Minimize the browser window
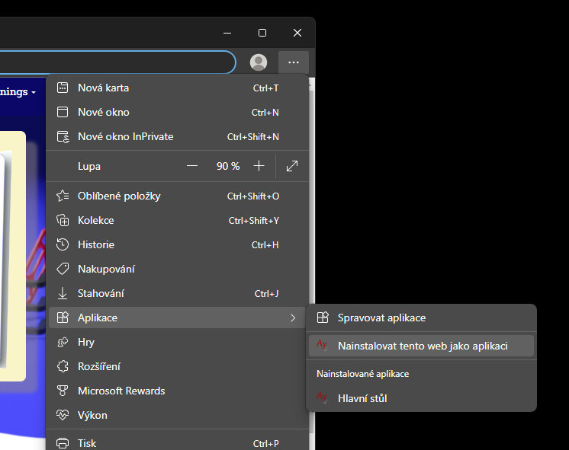Image resolution: width=569 pixels, height=450 pixels. coord(227,33)
